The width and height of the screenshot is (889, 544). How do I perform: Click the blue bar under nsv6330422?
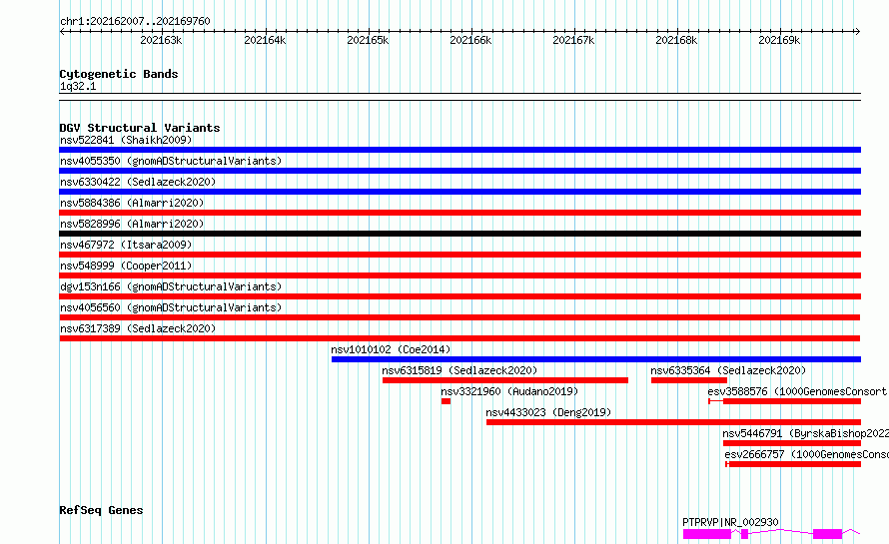[459, 192]
